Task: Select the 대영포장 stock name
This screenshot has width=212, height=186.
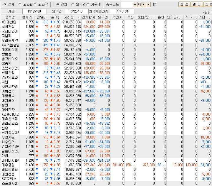Action: point(8,100)
